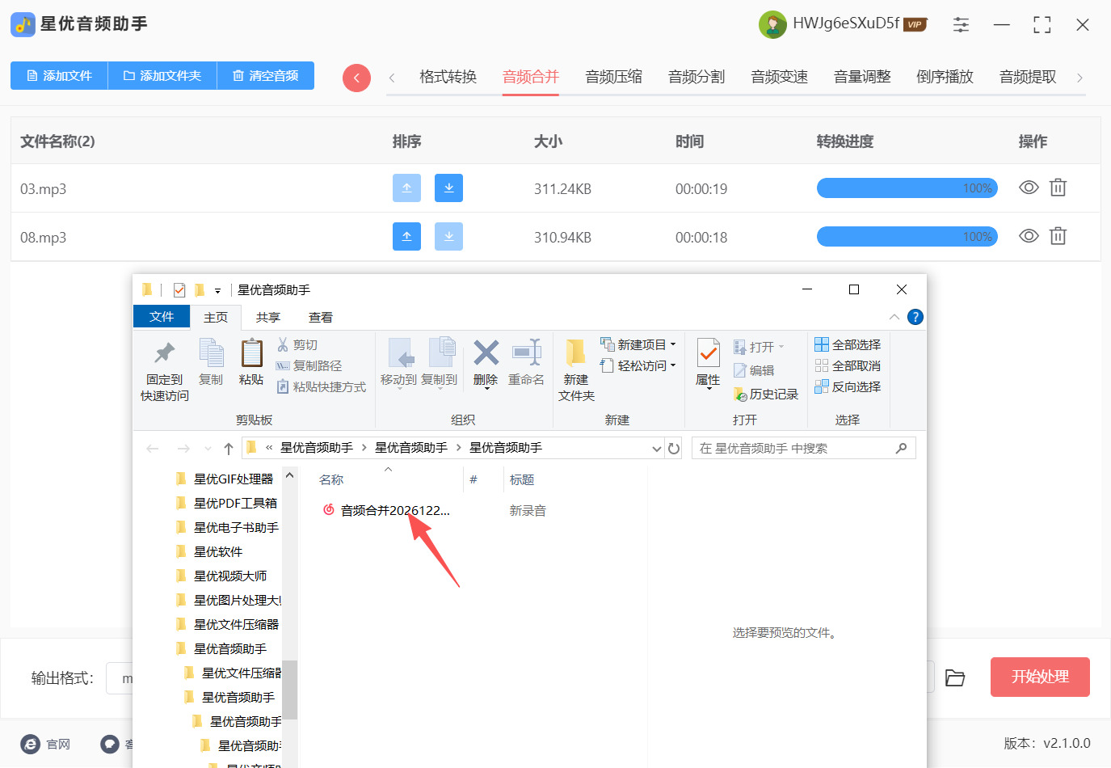Screen dimensions: 1111x768
Task: Click Rename in Explorer ribbon
Action: point(526,363)
